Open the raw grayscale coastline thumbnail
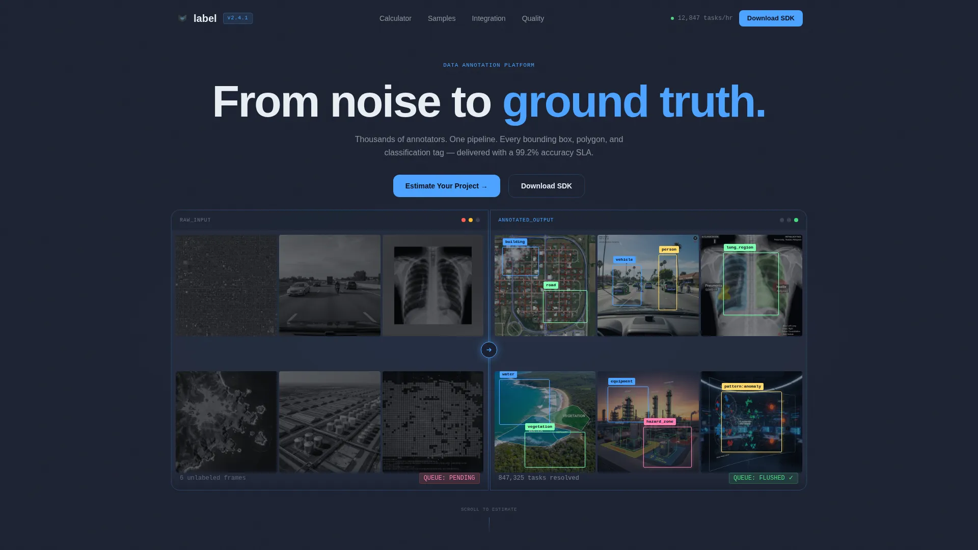This screenshot has width=978, height=550. (x=226, y=422)
